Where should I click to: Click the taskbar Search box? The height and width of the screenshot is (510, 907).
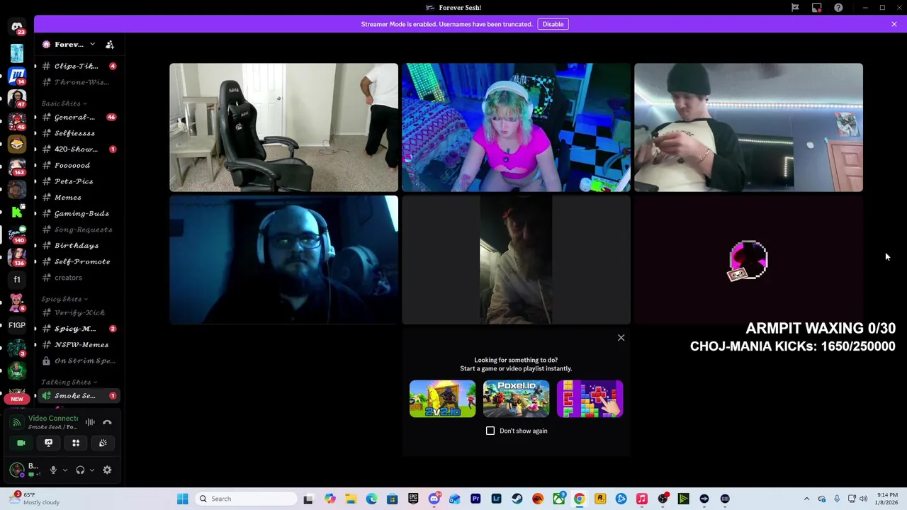pyautogui.click(x=244, y=499)
